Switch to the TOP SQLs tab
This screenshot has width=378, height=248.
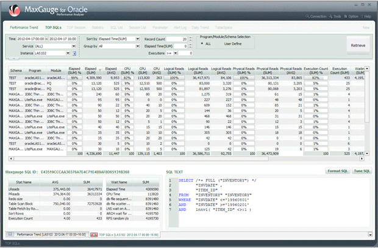pyautogui.click(x=53, y=27)
